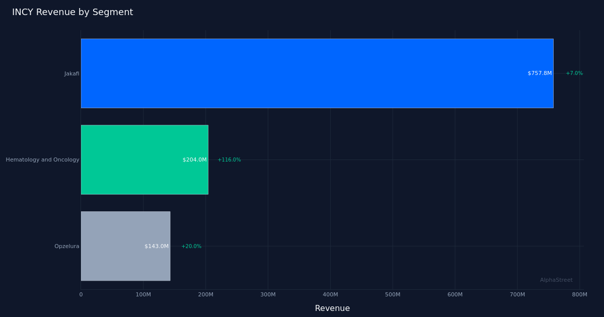Click the Hematology and Oncology axis label
The width and height of the screenshot is (604, 317).
[42, 160]
